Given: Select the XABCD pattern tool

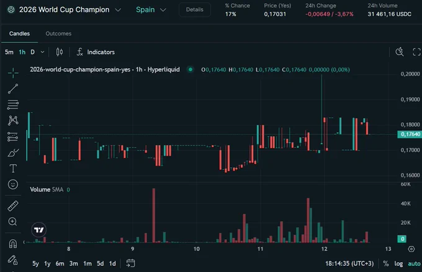Looking at the screenshot, I should coord(13,120).
